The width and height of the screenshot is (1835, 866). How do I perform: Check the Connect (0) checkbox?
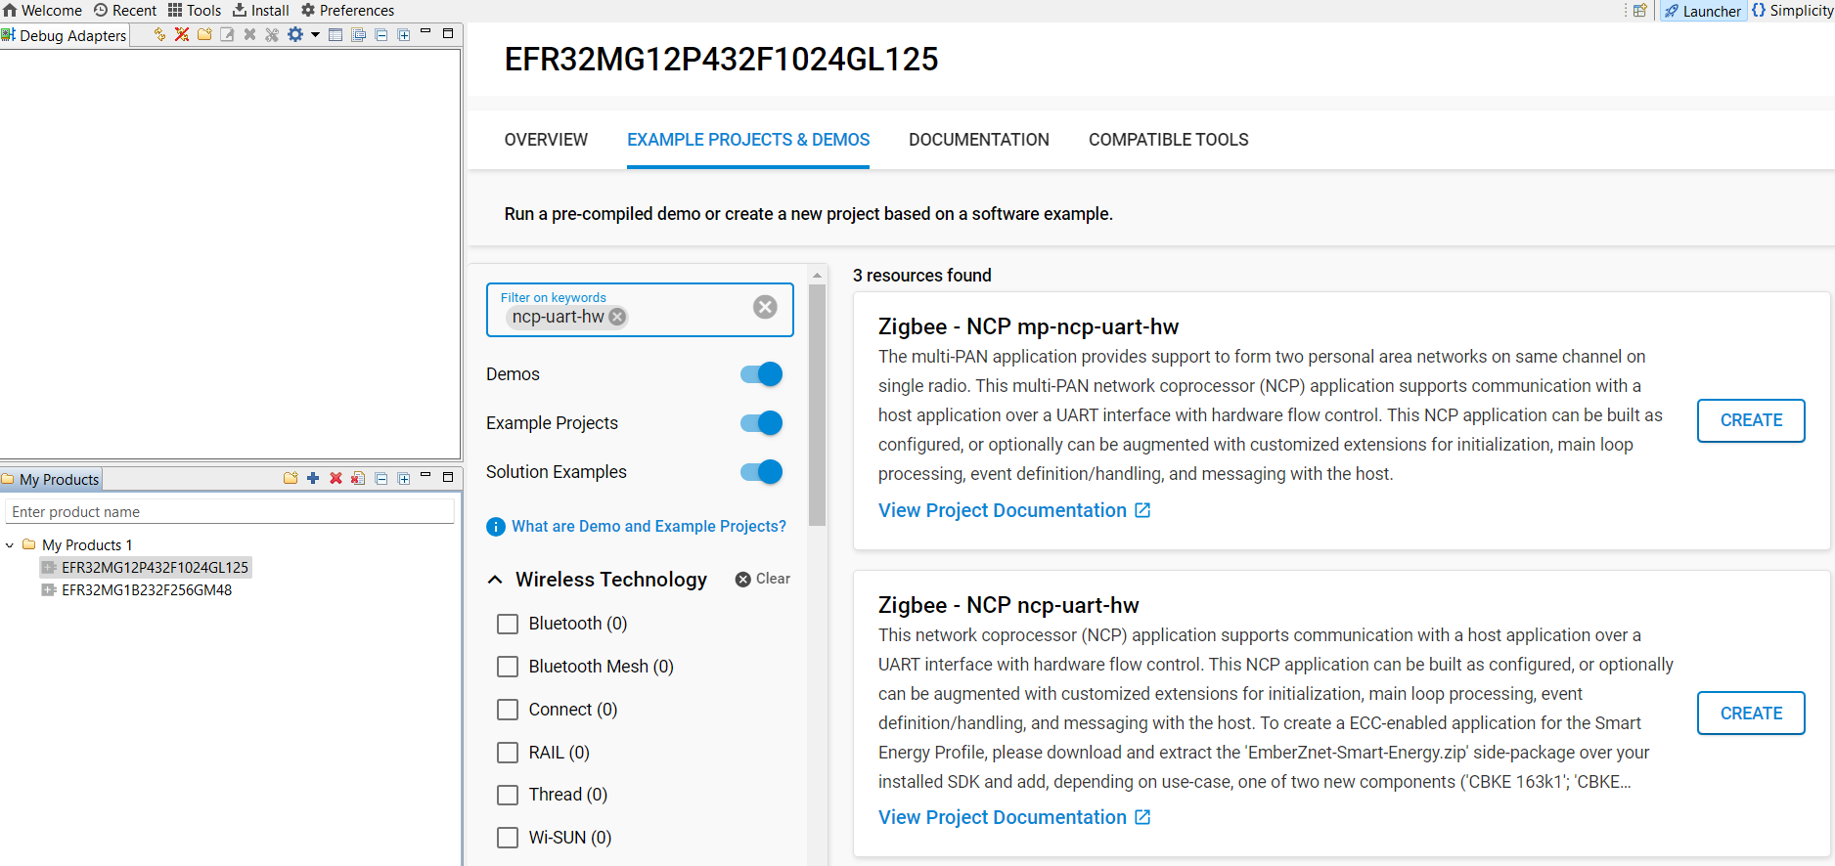[x=508, y=710]
